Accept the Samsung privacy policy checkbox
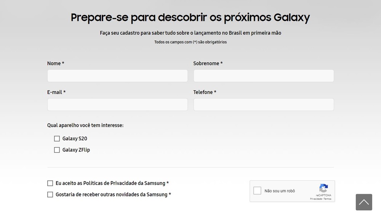Viewport: 381px width, 217px height. click(x=50, y=183)
